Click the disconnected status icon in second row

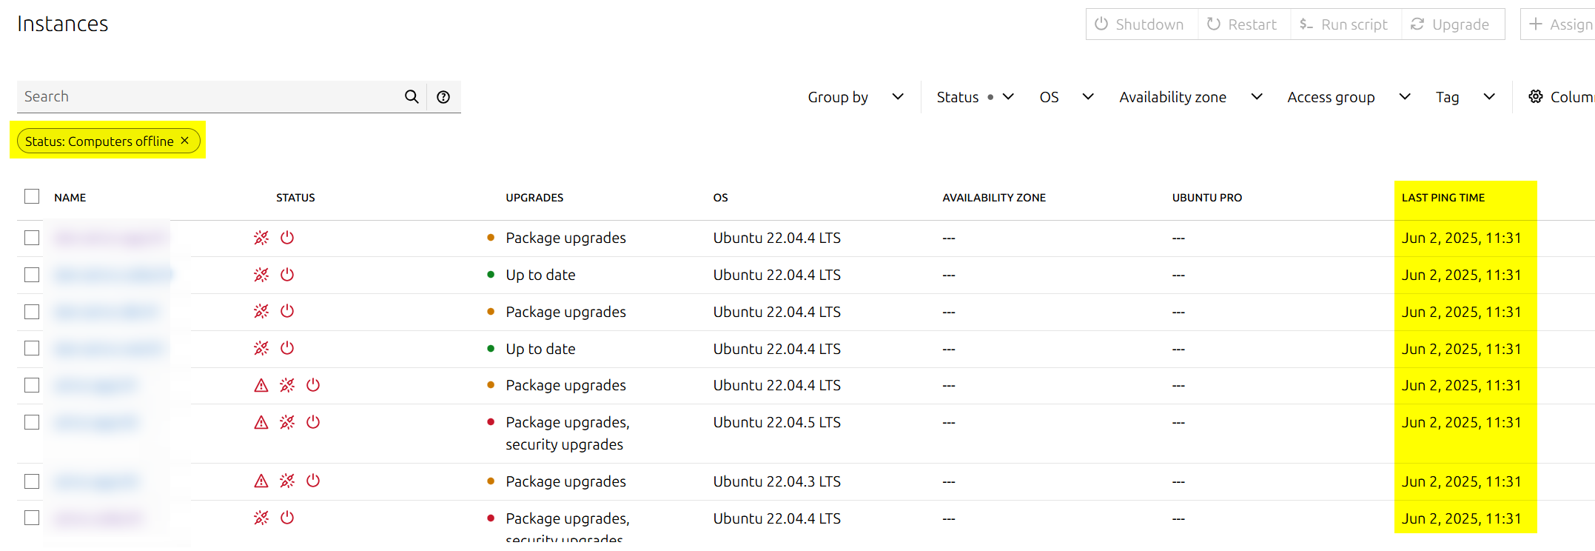[x=261, y=275]
